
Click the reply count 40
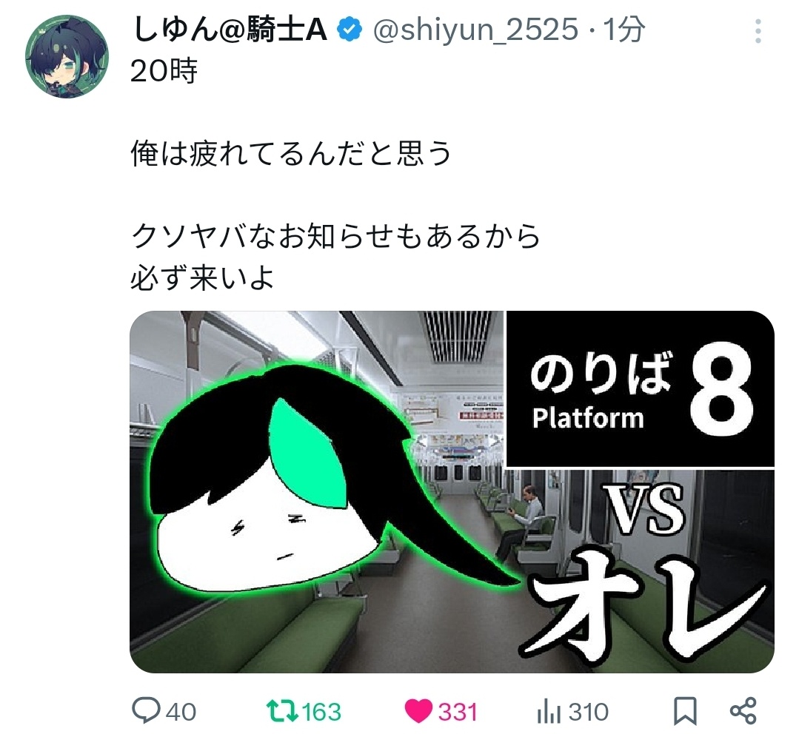(x=181, y=712)
